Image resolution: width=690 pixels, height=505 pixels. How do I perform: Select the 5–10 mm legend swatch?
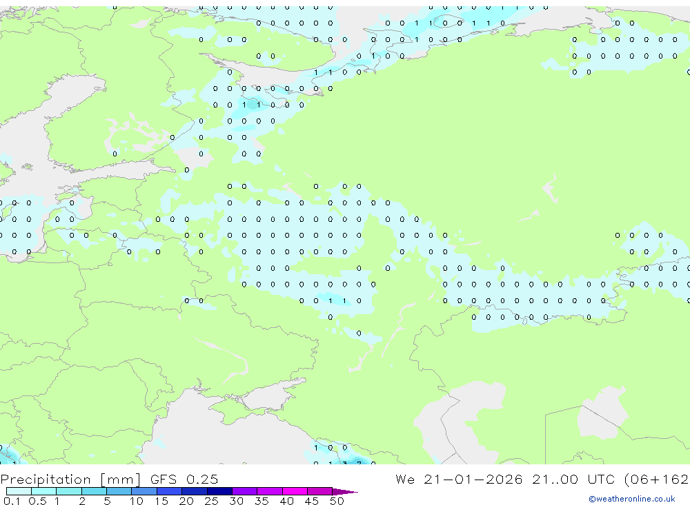[119, 491]
